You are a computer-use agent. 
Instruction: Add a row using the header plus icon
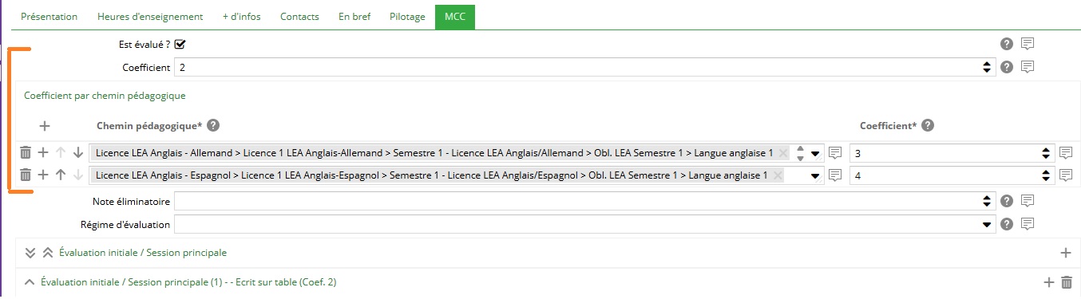(x=45, y=126)
